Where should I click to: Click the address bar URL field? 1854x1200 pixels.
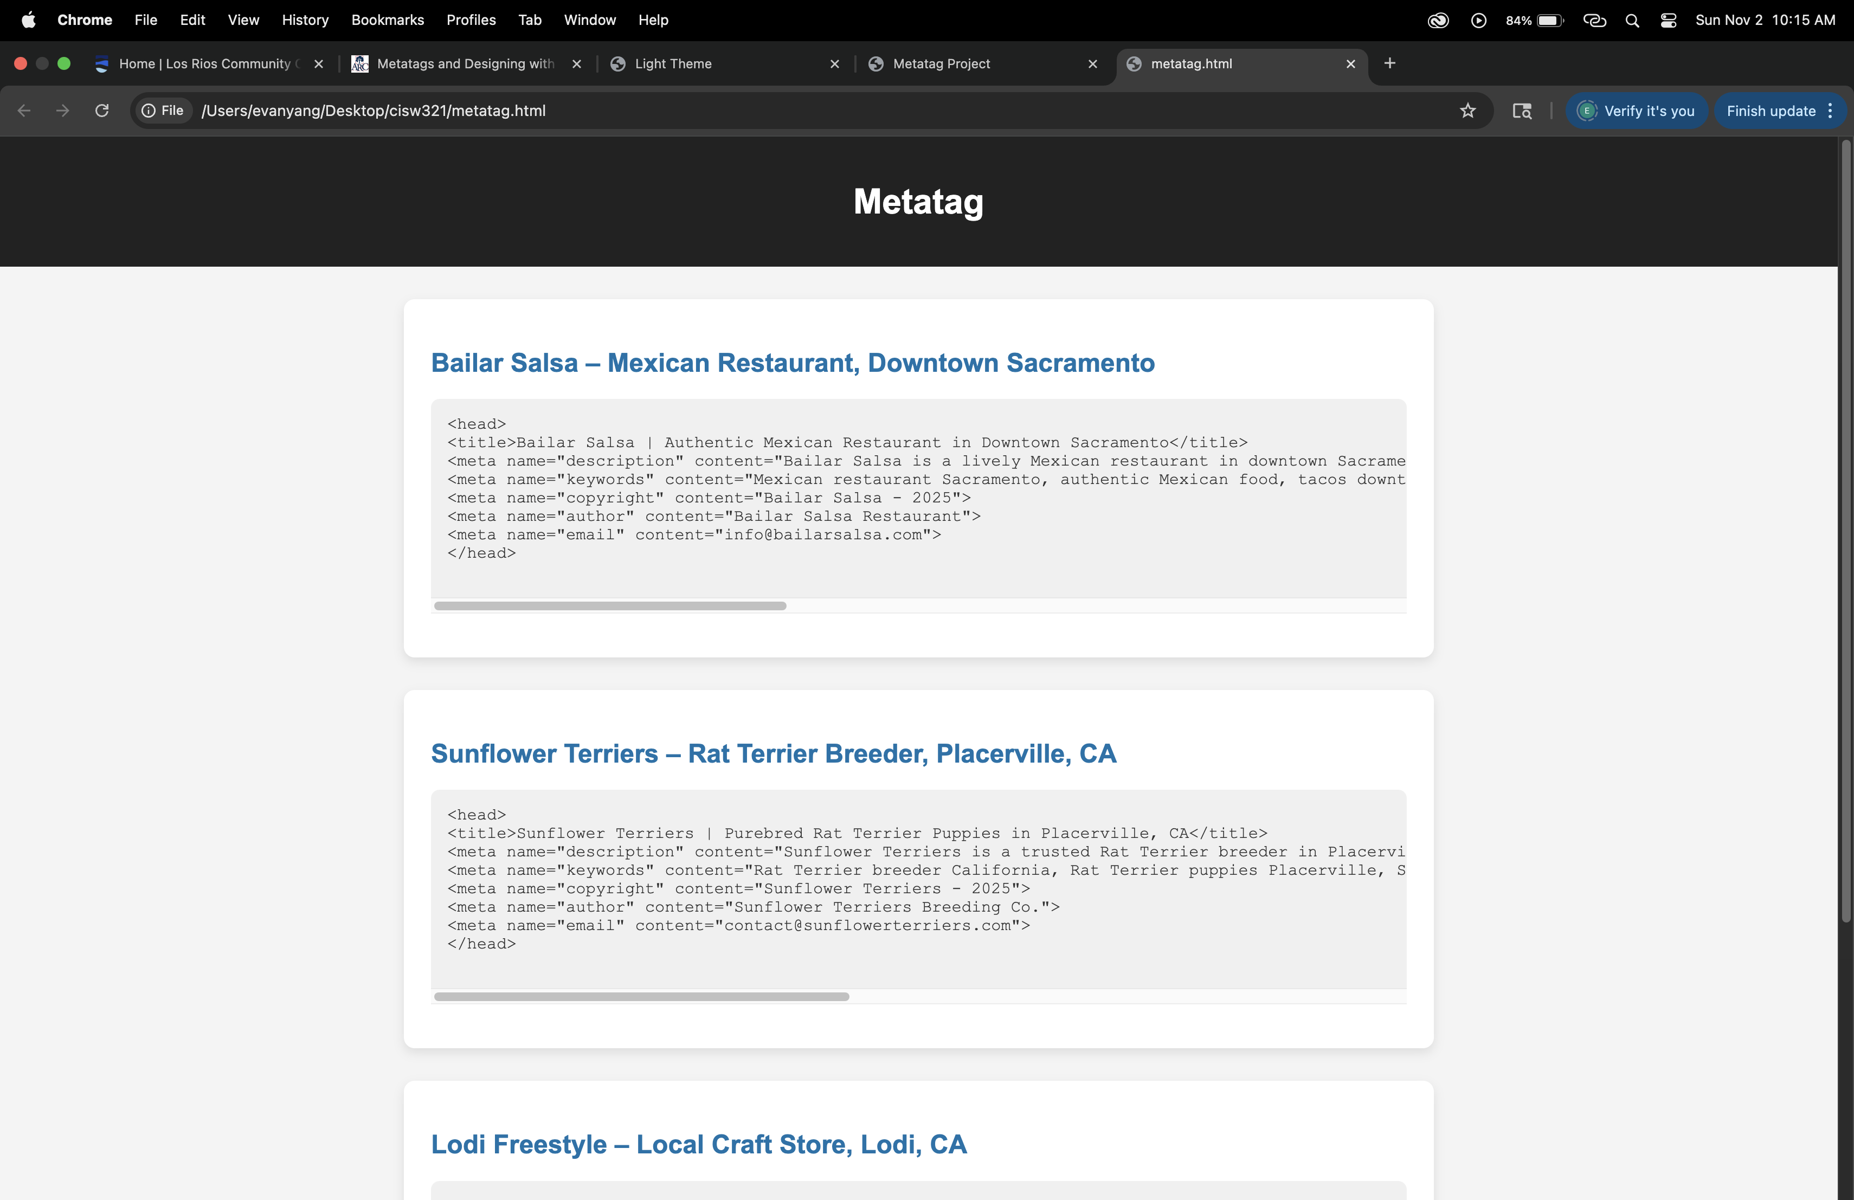pyautogui.click(x=701, y=111)
